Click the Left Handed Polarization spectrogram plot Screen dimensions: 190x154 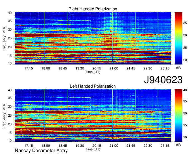(x=93, y=116)
